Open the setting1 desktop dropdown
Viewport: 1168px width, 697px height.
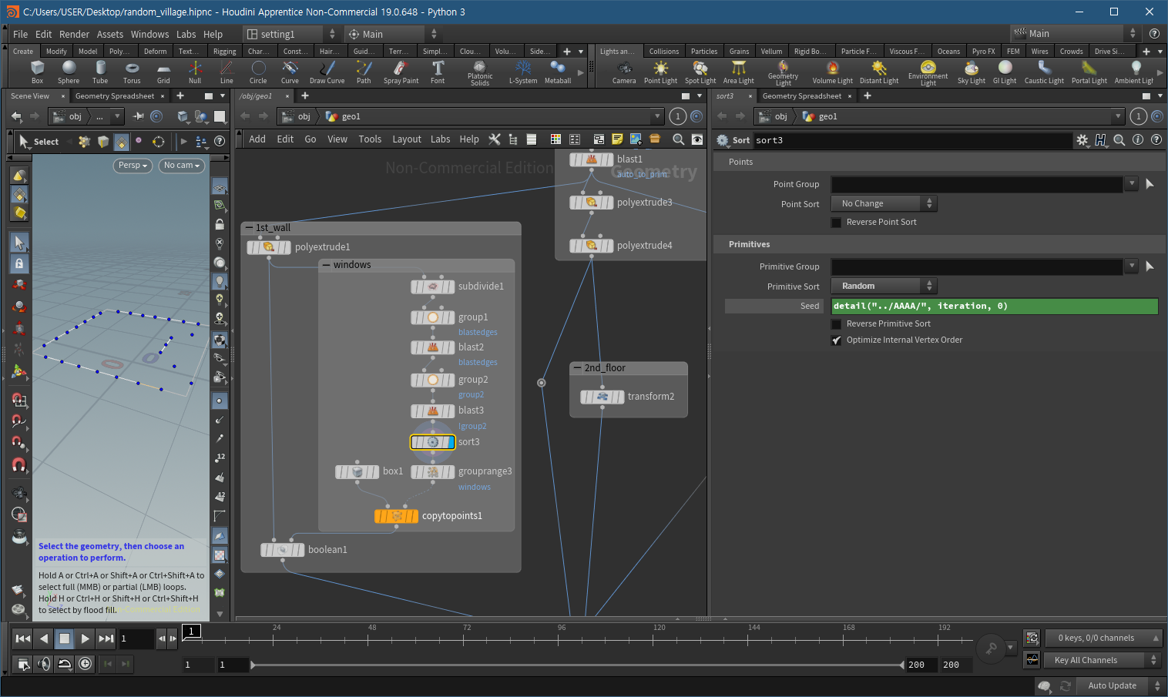coord(292,34)
